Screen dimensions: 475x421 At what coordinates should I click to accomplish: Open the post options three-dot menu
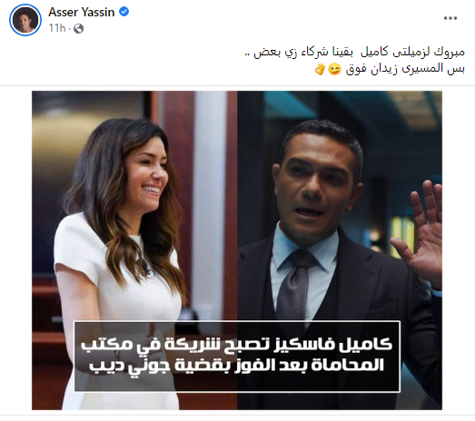tap(450, 18)
